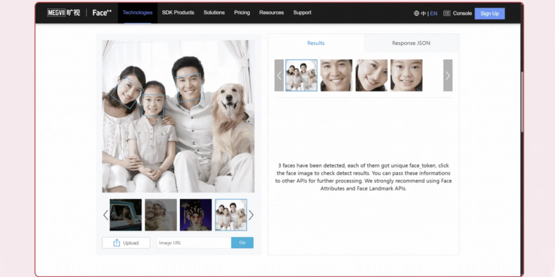Image resolution: width=555 pixels, height=277 pixels.
Task: Open the Solutions menu
Action: click(x=214, y=12)
